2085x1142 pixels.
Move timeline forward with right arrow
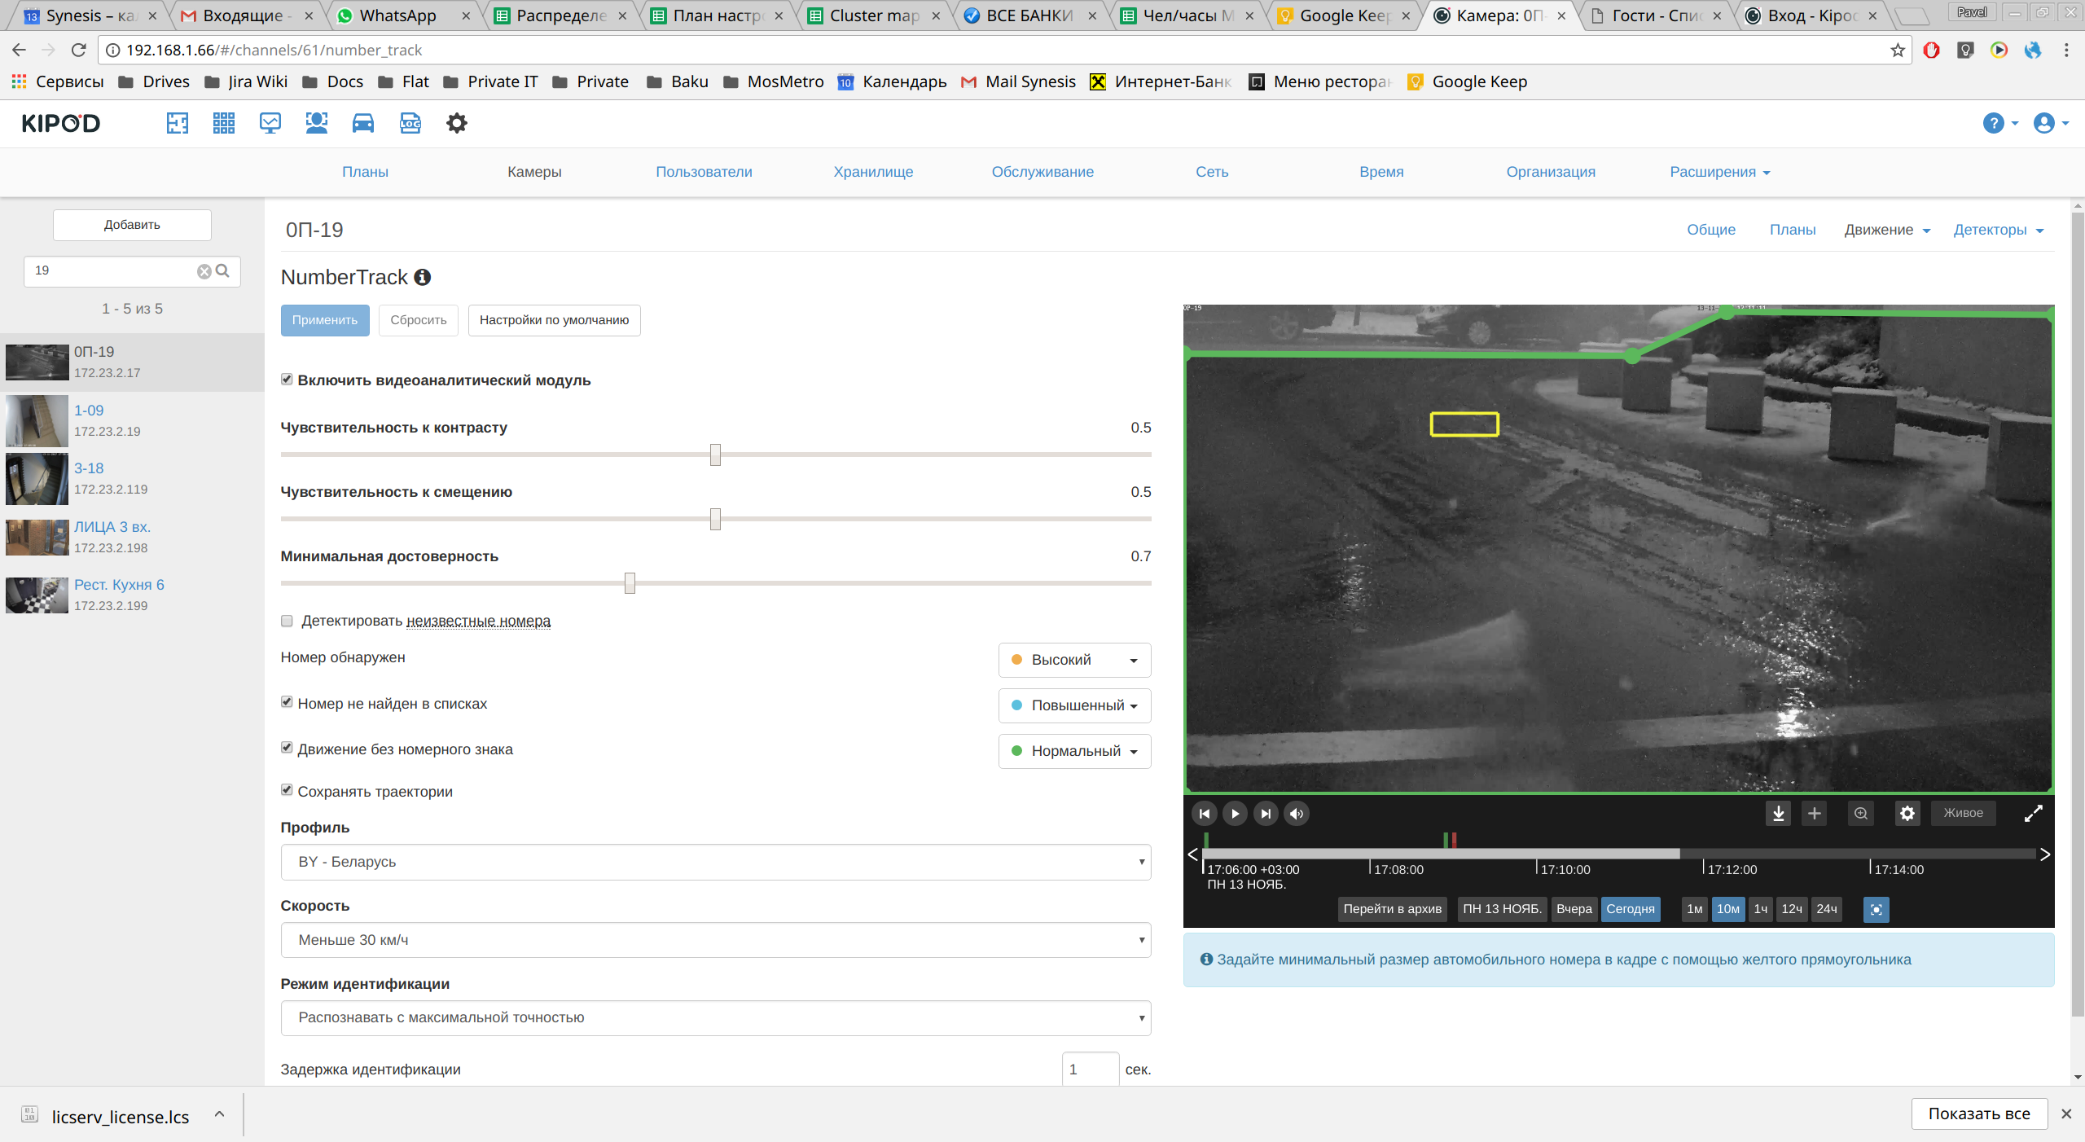pyautogui.click(x=2044, y=854)
